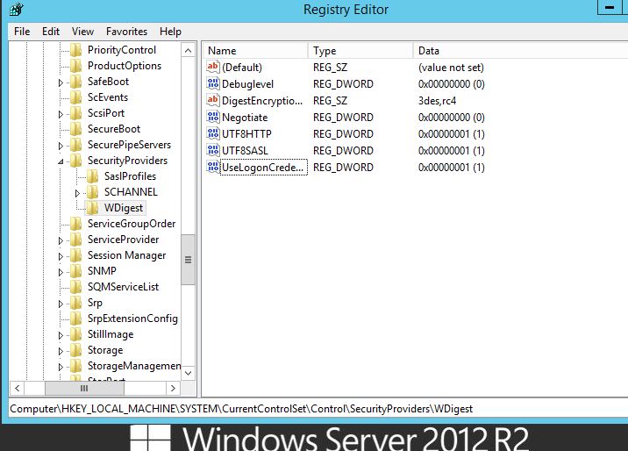Expand the ScsiPort key
Viewport: 628px width, 451px height.
click(61, 114)
